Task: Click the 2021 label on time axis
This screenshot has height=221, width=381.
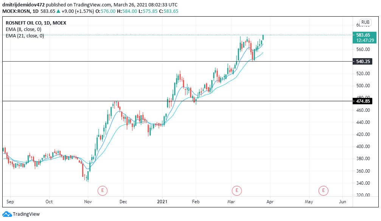Action: click(162, 202)
